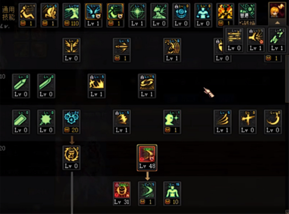The width and height of the screenshot is (289, 214).
Task: Select the red highlighted Lv 48 skill
Action: pos(147,158)
